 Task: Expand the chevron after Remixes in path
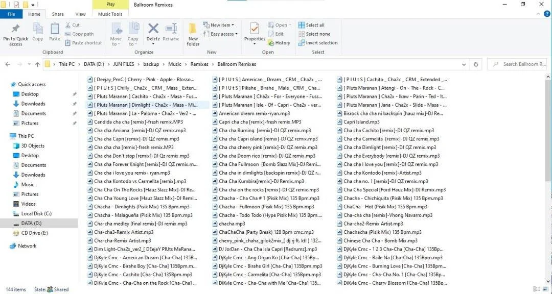(x=213, y=64)
